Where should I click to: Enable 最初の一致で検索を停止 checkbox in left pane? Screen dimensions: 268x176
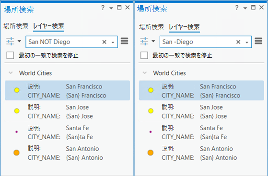(x=10, y=55)
